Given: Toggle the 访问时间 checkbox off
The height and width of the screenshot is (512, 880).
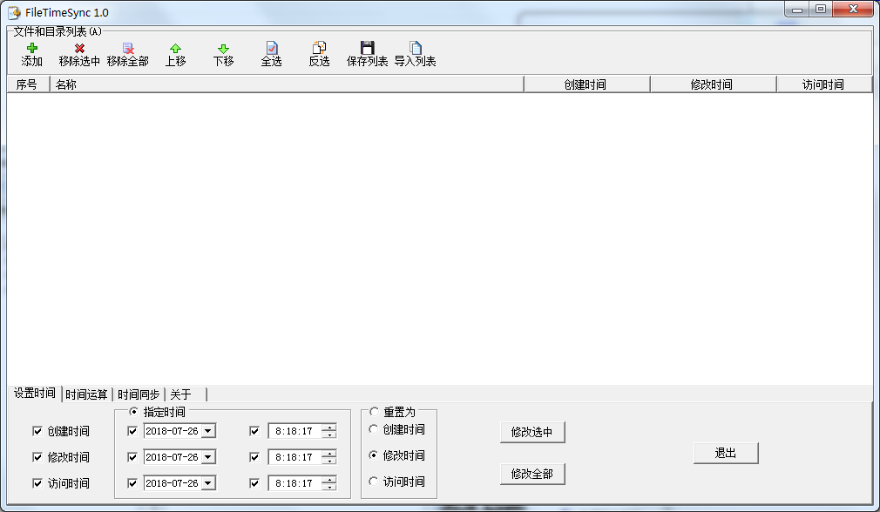Looking at the screenshot, I should (36, 482).
